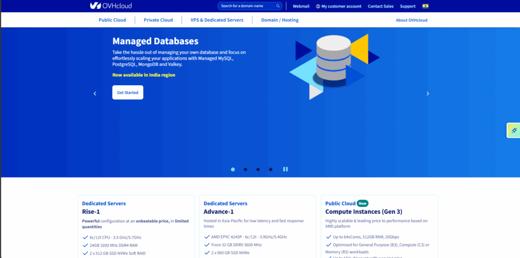The height and width of the screenshot is (258, 520).
Task: Click 'Now available in India region' text
Action: [144, 75]
